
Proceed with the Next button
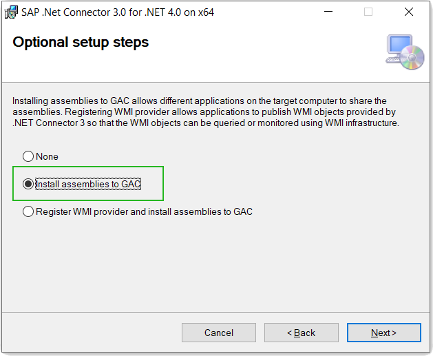[384, 333]
